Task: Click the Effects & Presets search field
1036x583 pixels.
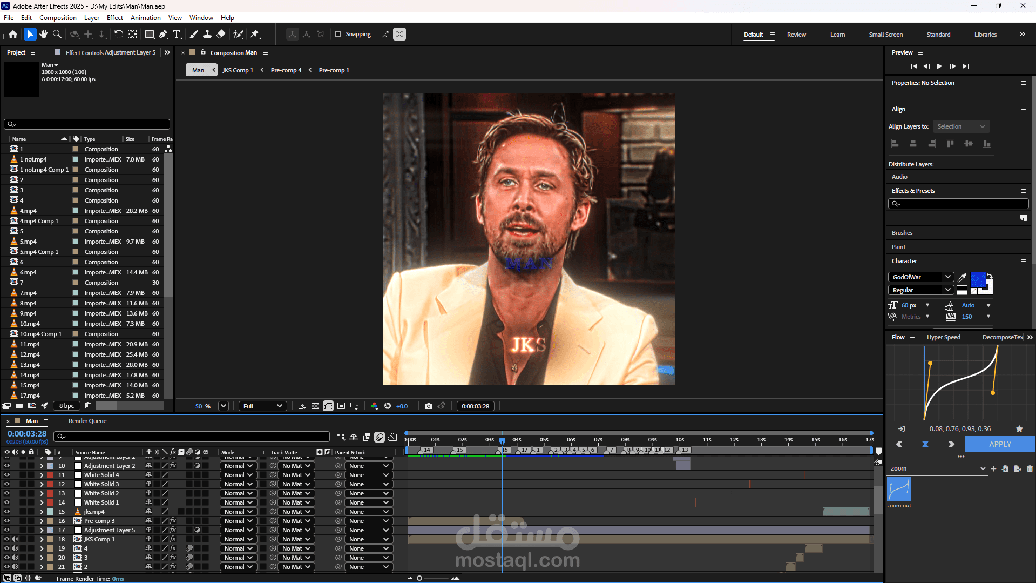Action: pos(958,204)
